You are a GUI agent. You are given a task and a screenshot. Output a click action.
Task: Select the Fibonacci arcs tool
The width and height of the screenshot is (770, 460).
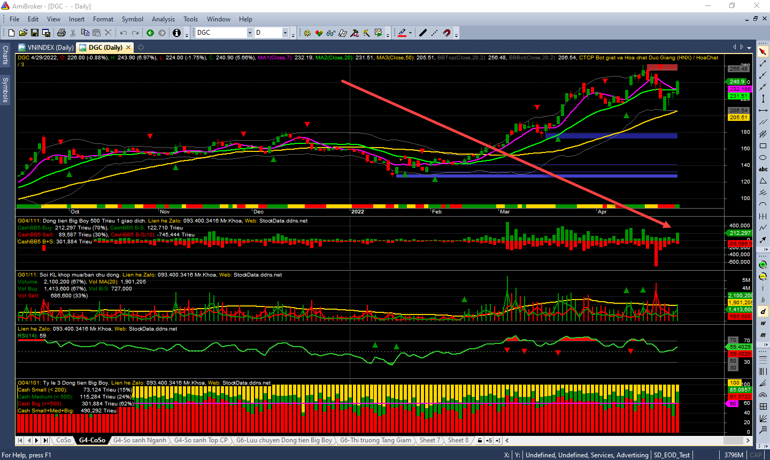pyautogui.click(x=763, y=395)
